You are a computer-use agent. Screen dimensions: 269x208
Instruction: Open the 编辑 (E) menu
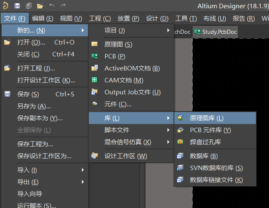[43, 19]
